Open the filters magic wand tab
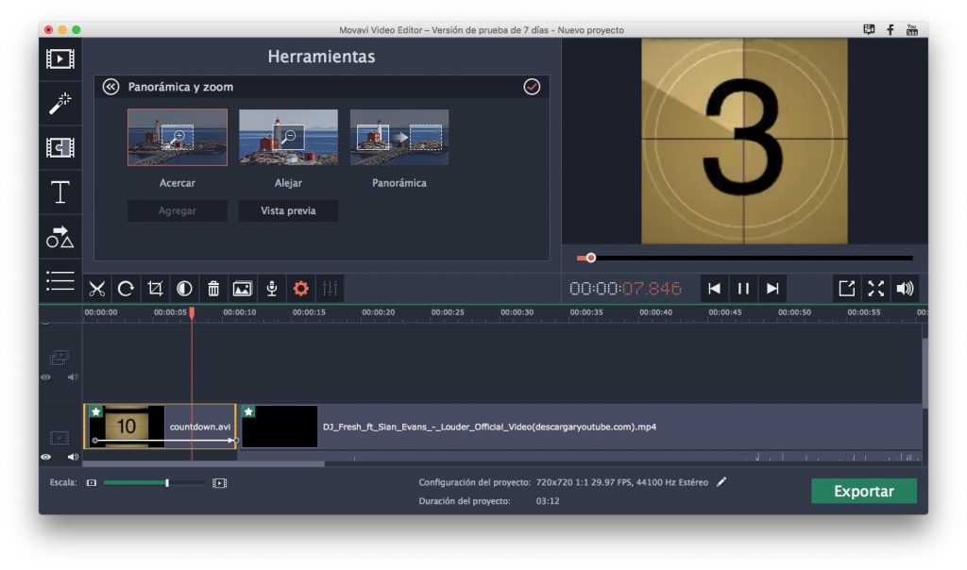The image size is (967, 570). click(59, 103)
